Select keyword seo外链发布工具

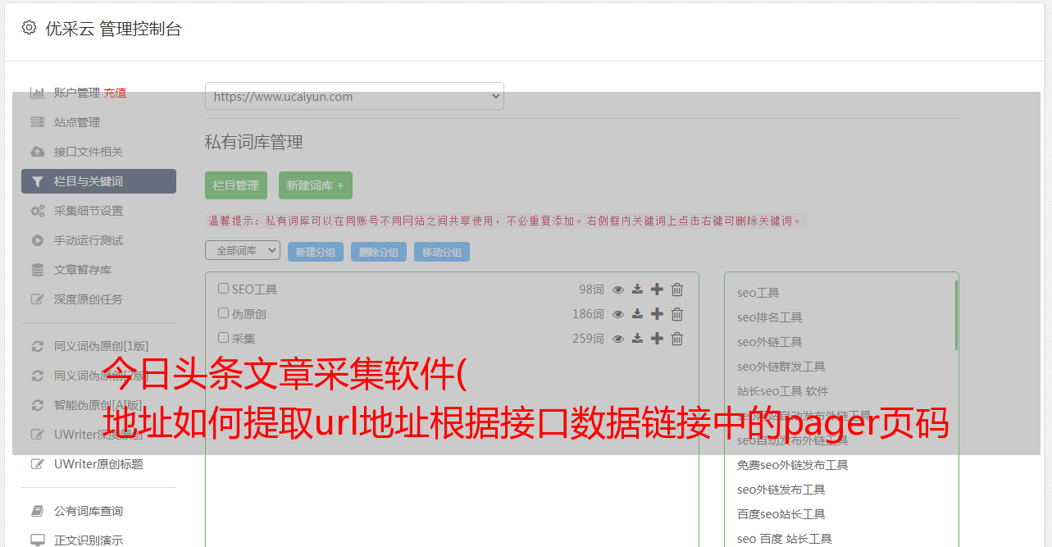tap(781, 490)
